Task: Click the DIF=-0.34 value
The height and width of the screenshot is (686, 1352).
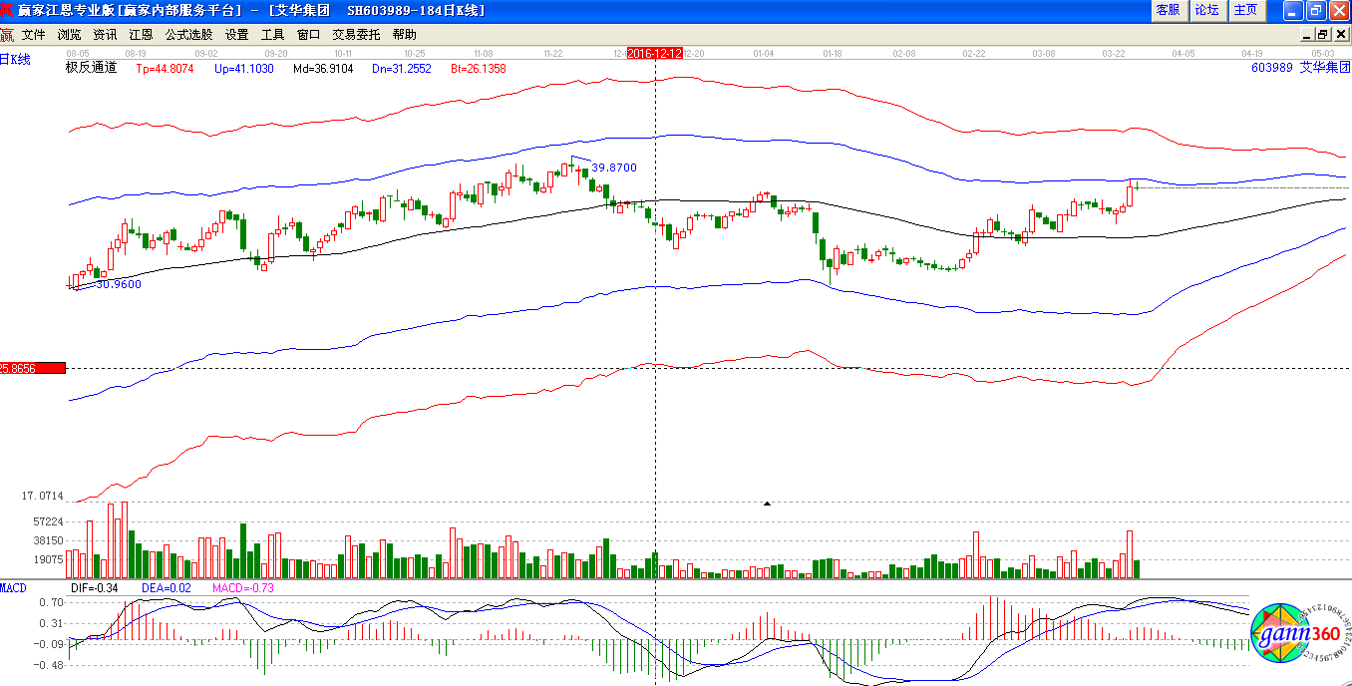Action: pyautogui.click(x=95, y=588)
